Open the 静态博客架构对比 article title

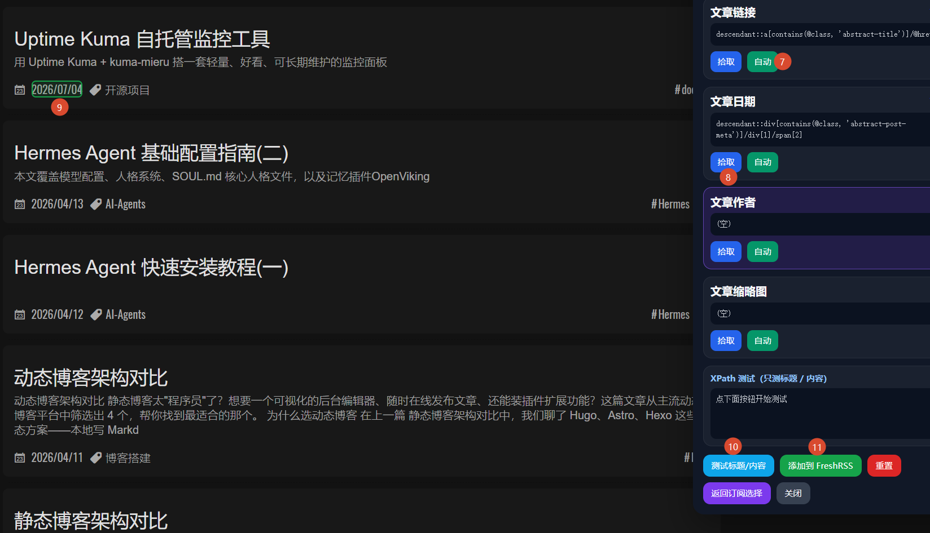[91, 521]
